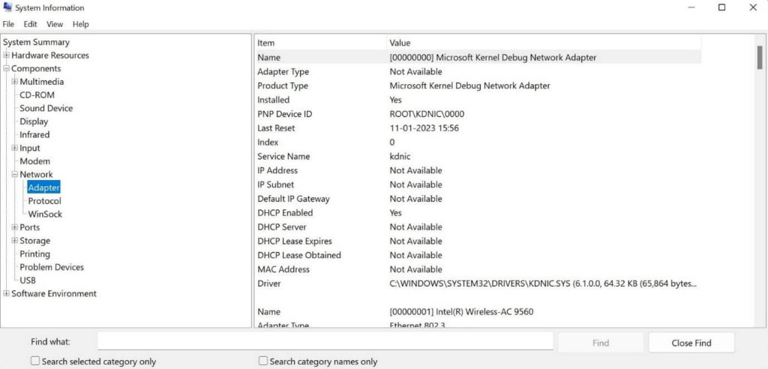768x369 pixels.
Task: Select Printing in the tree
Action: (x=34, y=253)
